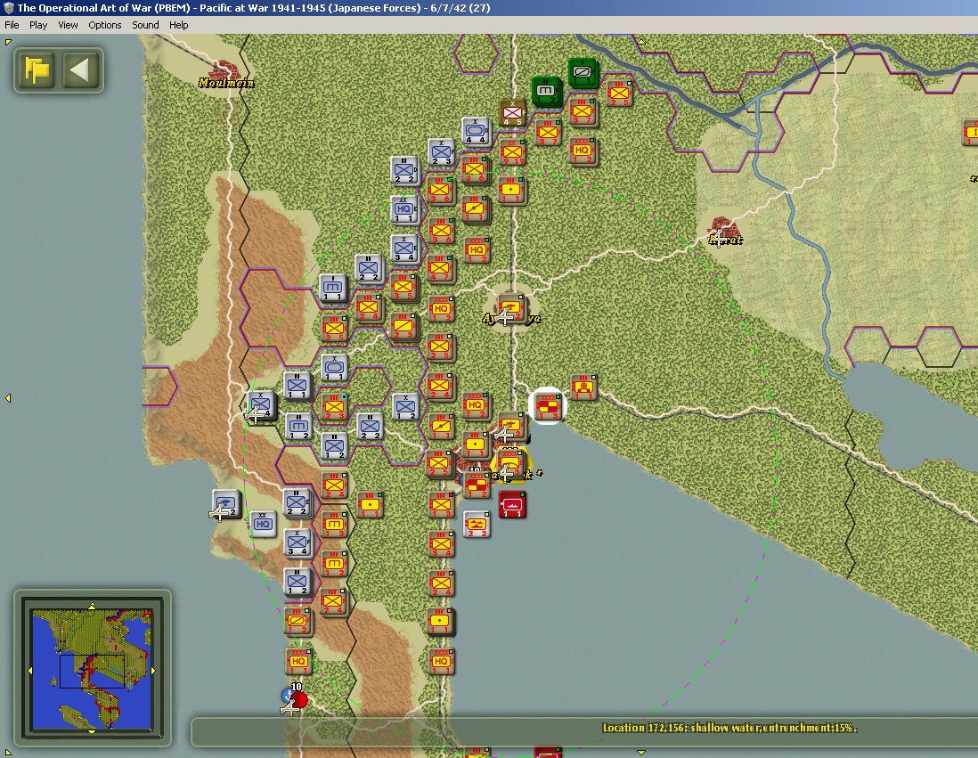Click the black viewport rectangle in minimap

pyautogui.click(x=92, y=672)
